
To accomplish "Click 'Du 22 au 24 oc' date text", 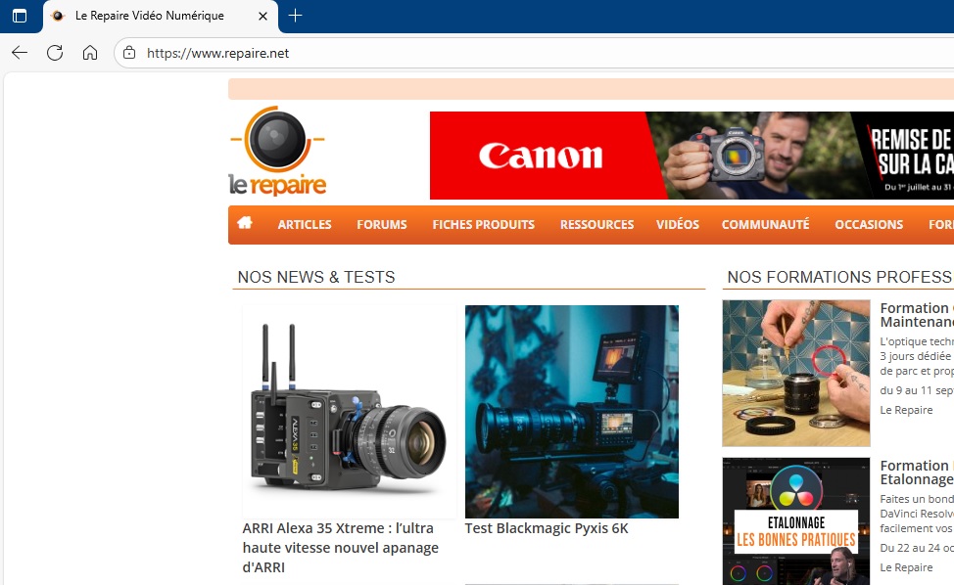I will (916, 547).
